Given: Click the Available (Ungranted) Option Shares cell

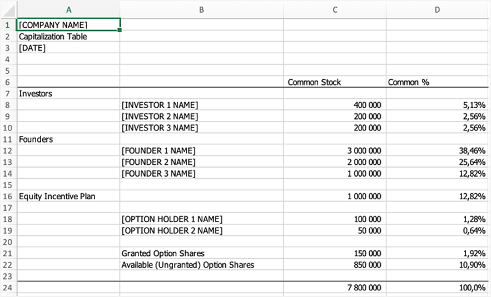Looking at the screenshot, I should 201,265.
